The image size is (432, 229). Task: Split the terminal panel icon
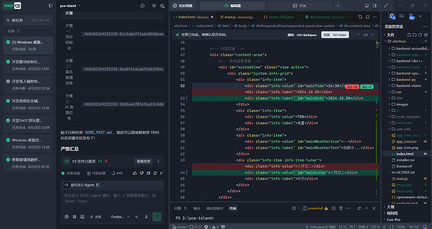(333, 208)
